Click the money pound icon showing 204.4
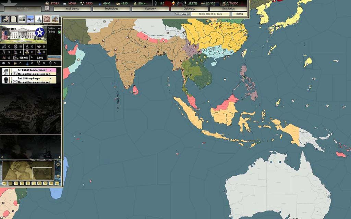 pyautogui.click(x=135, y=3)
